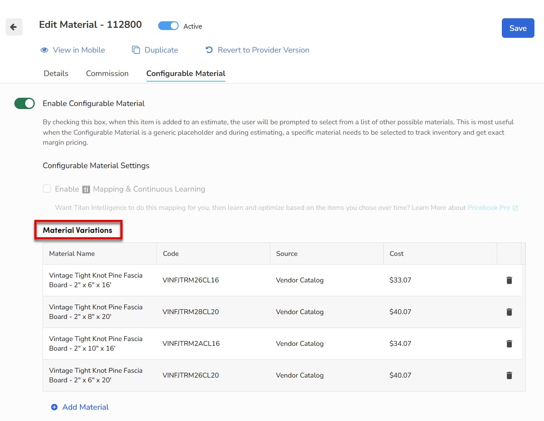Save the material changes
The height and width of the screenshot is (421, 544).
pos(518,28)
